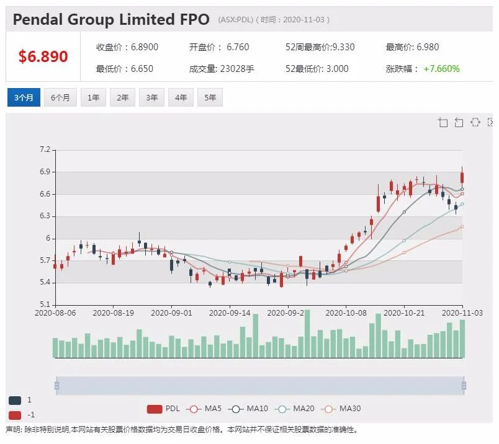Click 最高价 6.980 value
This screenshot has height=444, width=499.
click(412, 47)
